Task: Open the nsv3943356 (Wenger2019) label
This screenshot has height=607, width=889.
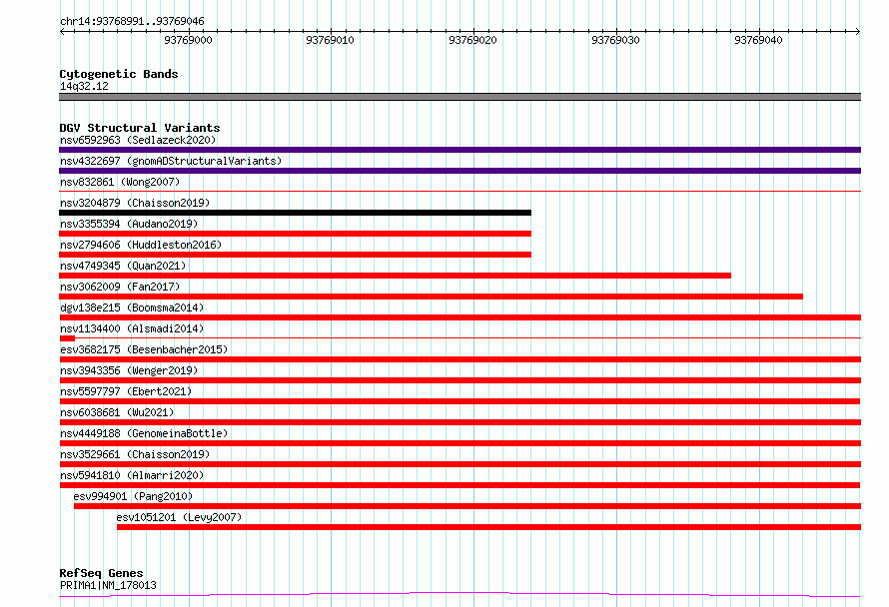Action: [129, 370]
